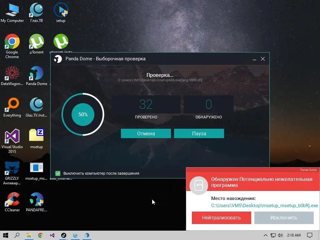
Task: Click the quarantine icon in Panda alert popup
Action: pos(198,186)
